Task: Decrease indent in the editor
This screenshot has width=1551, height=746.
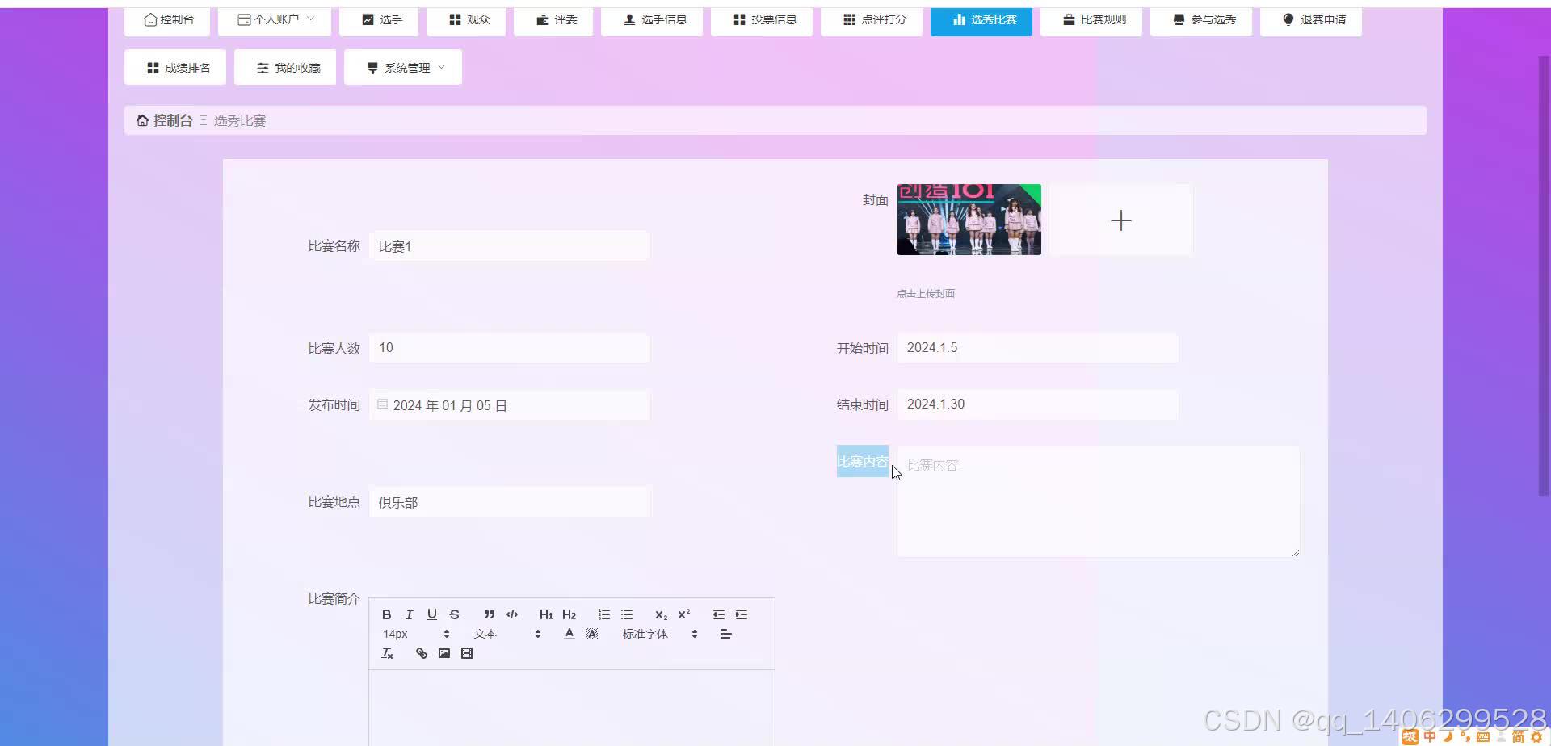Action: point(718,614)
